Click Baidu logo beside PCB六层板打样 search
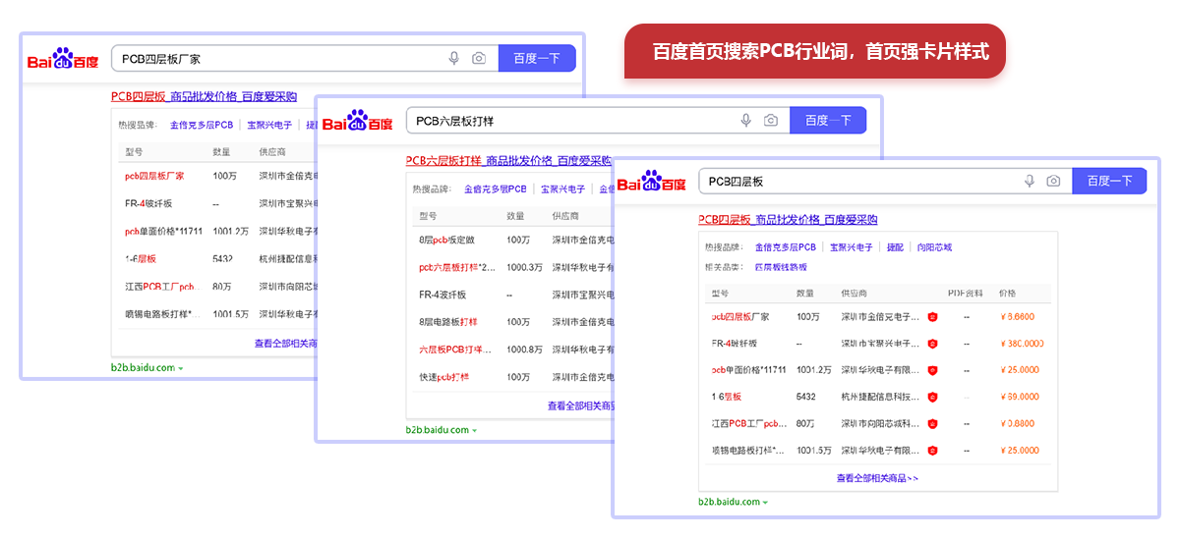This screenshot has height=540, width=1180. 357,122
